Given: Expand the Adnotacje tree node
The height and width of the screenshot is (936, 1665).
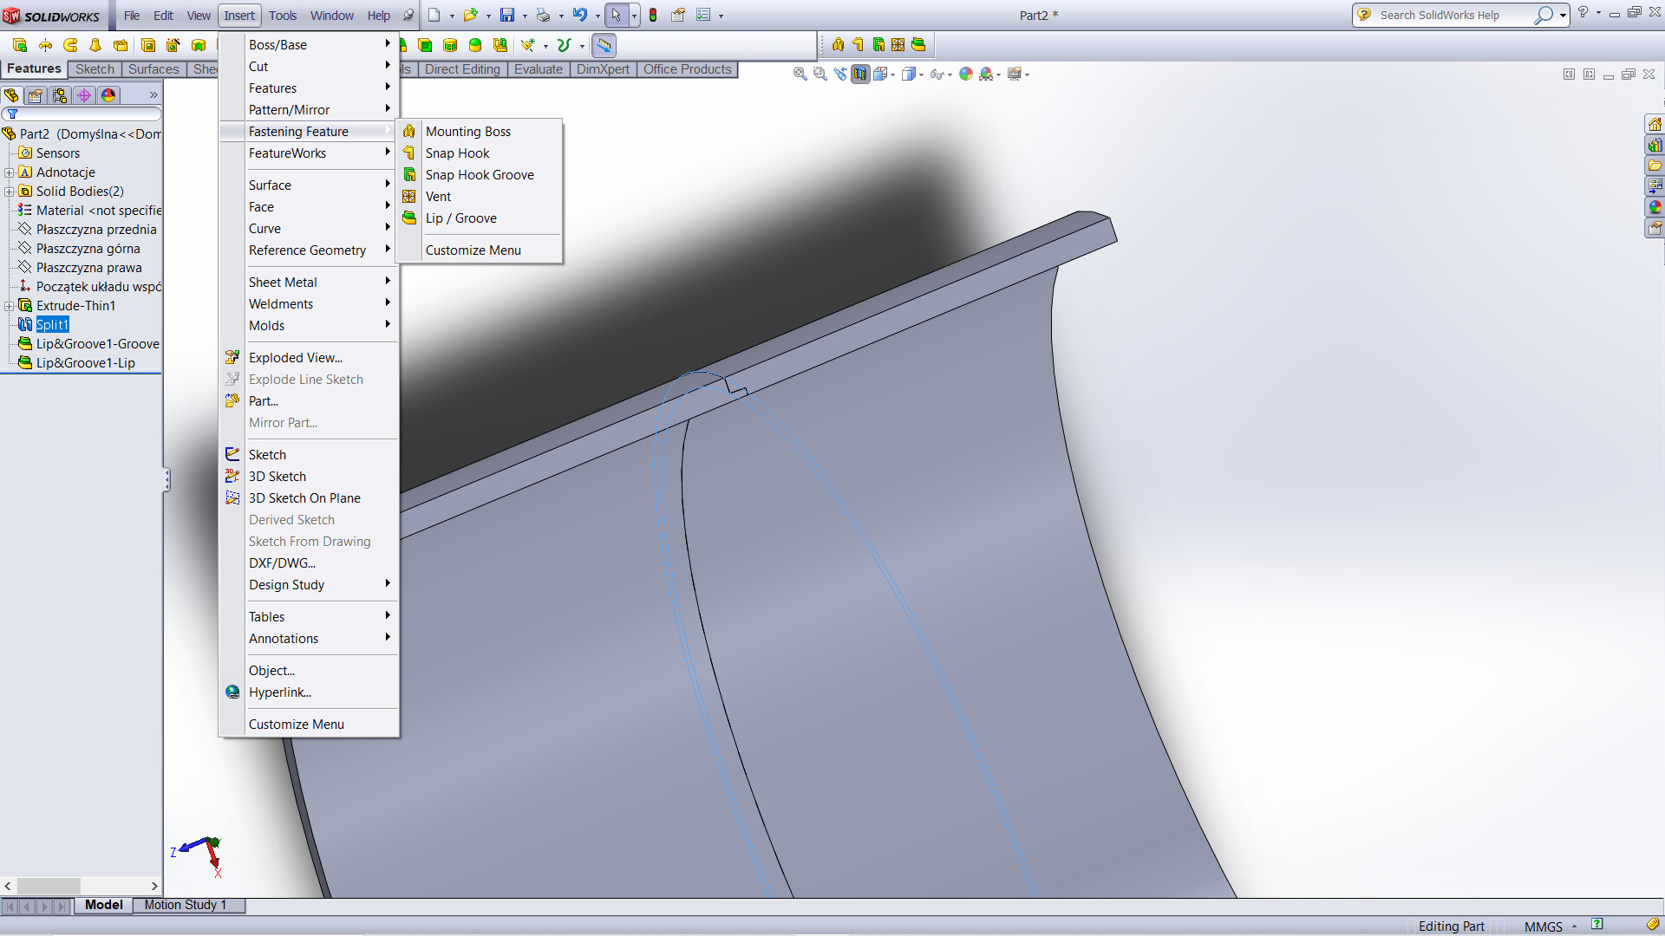Looking at the screenshot, I should click(10, 172).
